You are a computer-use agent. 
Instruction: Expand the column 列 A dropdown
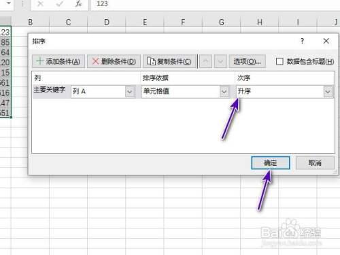pos(130,92)
